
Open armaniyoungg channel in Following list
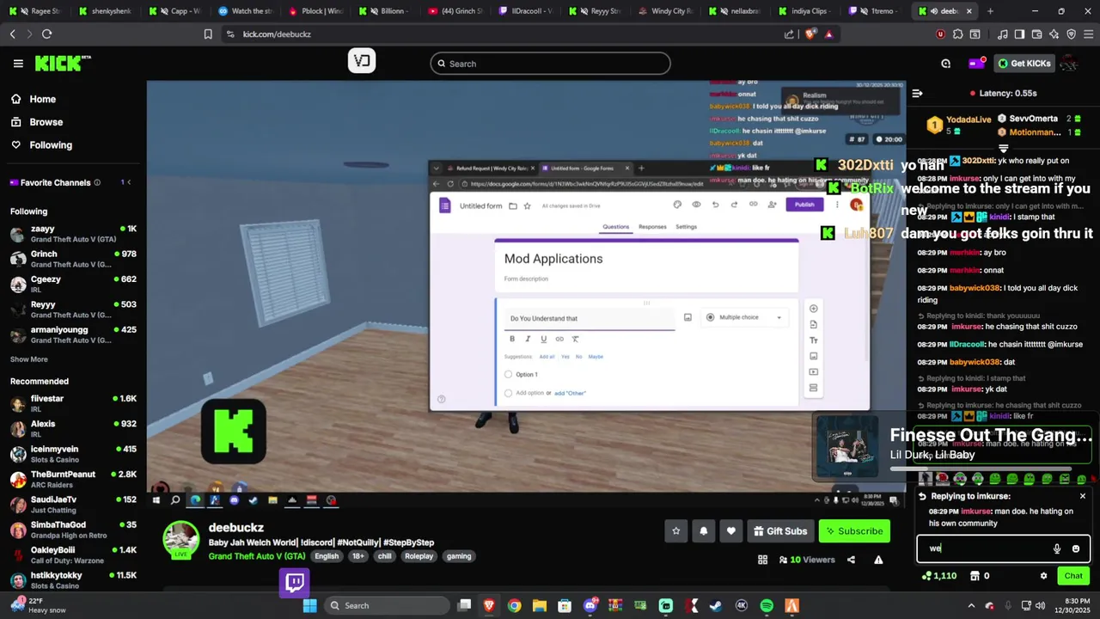[x=73, y=334]
